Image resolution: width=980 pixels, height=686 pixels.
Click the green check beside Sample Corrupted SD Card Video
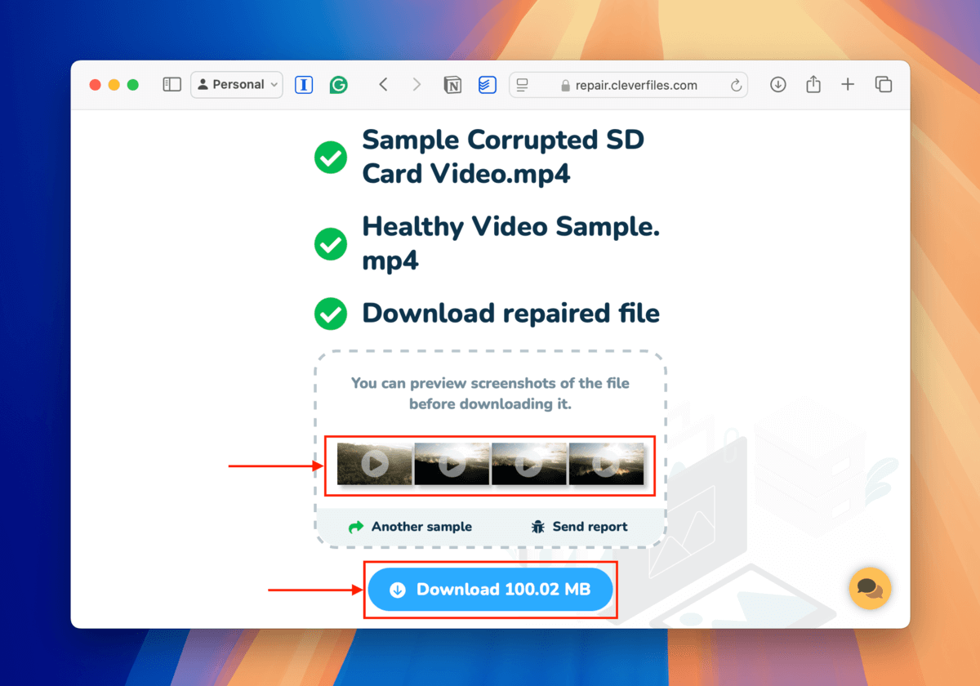pyautogui.click(x=331, y=157)
